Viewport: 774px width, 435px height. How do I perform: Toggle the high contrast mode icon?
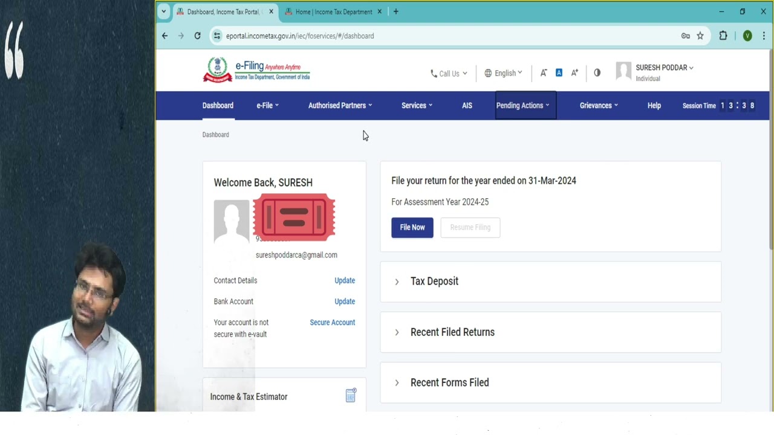pyautogui.click(x=597, y=72)
